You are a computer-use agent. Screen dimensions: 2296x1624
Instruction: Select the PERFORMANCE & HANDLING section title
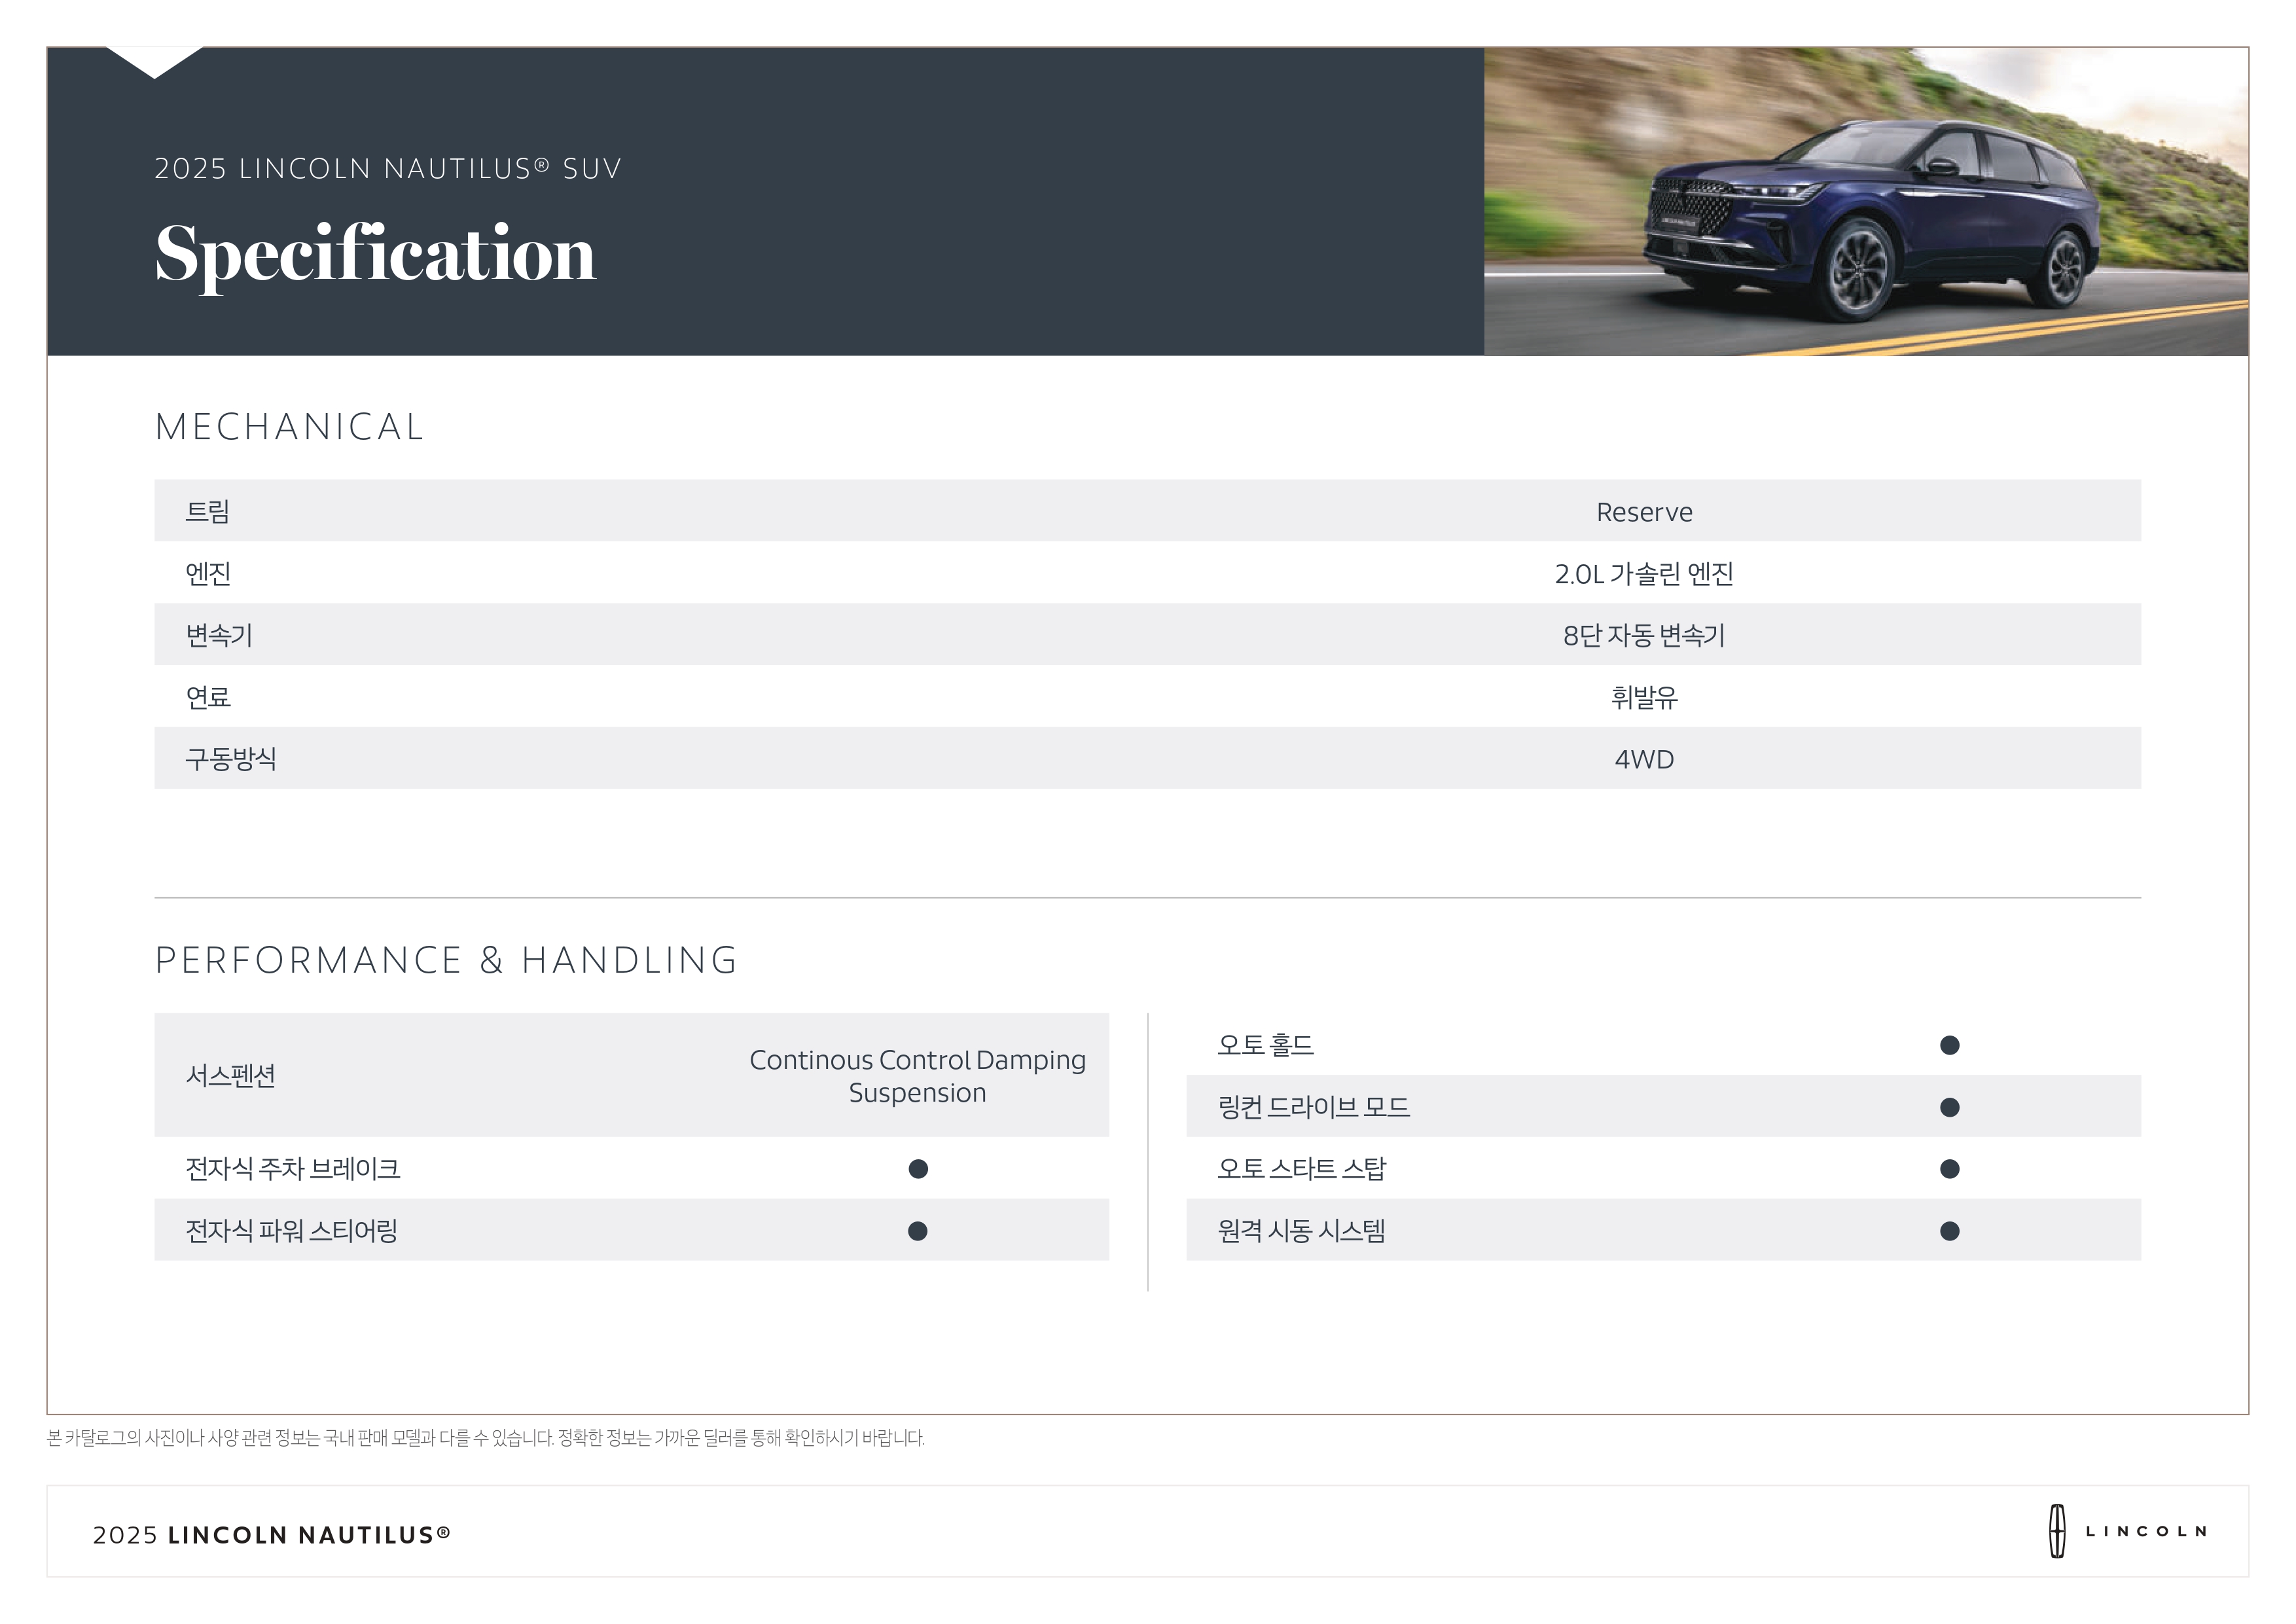click(446, 960)
